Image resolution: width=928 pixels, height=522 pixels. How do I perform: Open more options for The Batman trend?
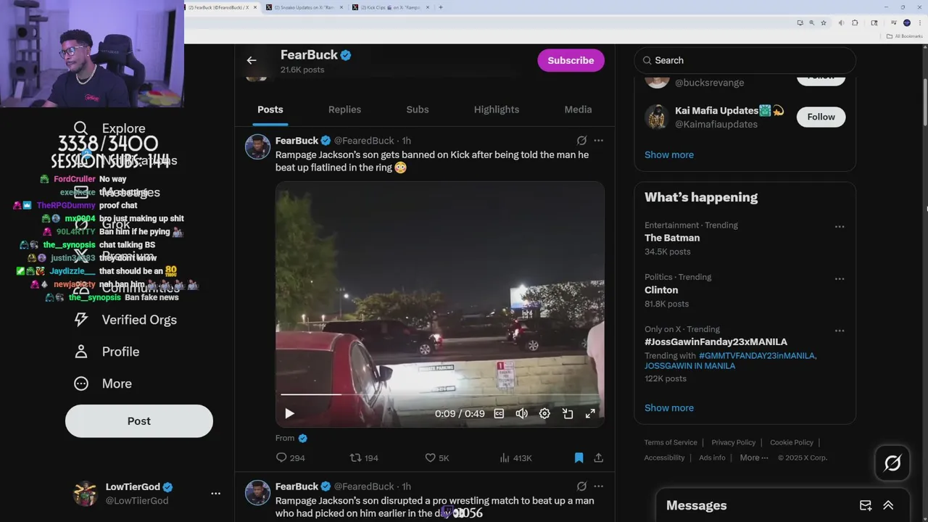tap(840, 226)
